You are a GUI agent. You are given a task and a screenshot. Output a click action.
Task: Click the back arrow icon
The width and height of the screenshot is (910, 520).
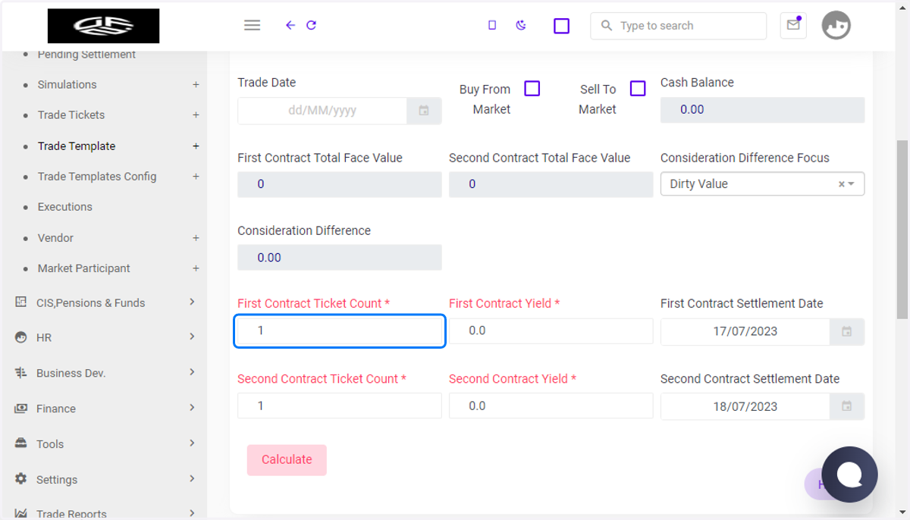tap(290, 25)
